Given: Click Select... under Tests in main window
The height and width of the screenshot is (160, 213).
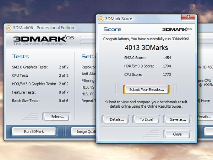Looking at the screenshot, I should [56, 117].
